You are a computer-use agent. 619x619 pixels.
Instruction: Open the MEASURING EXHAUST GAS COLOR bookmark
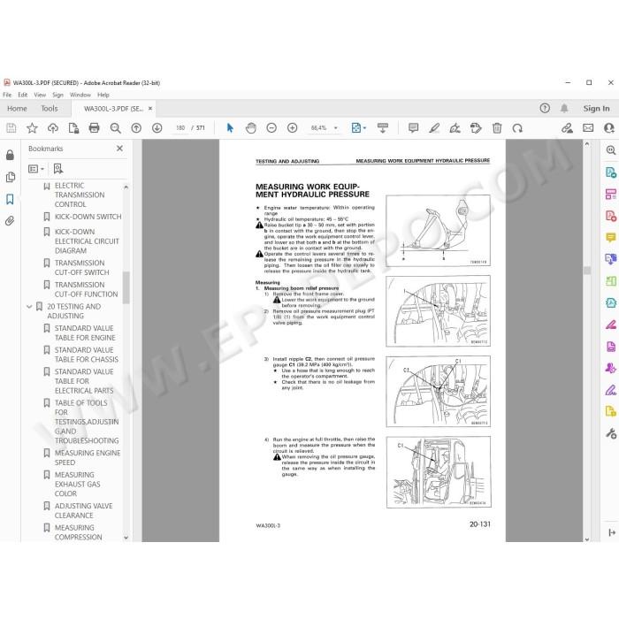[x=78, y=484]
